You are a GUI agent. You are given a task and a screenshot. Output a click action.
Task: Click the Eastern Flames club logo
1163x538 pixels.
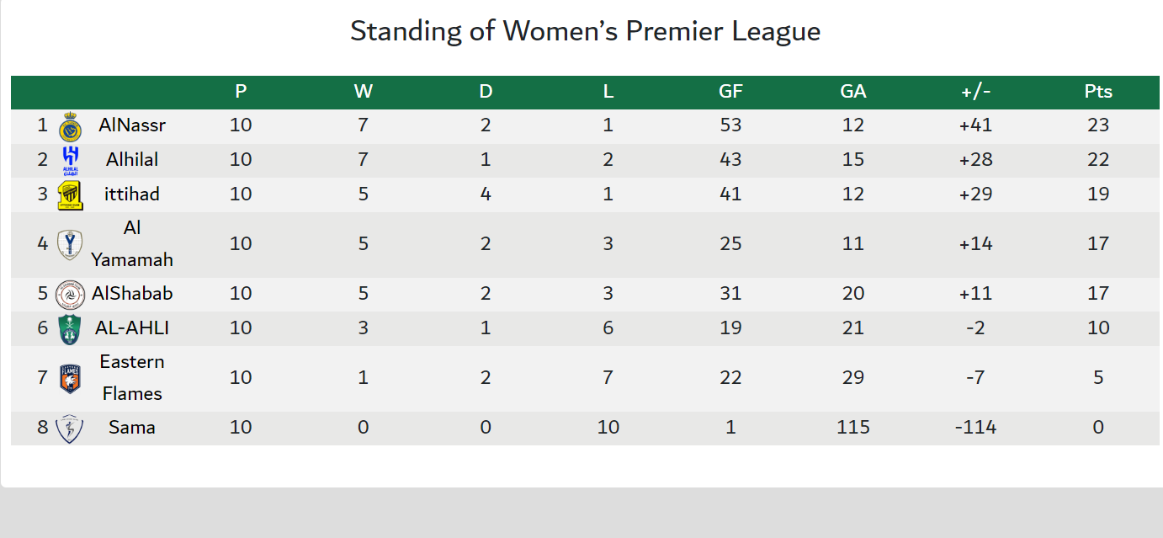tap(70, 378)
